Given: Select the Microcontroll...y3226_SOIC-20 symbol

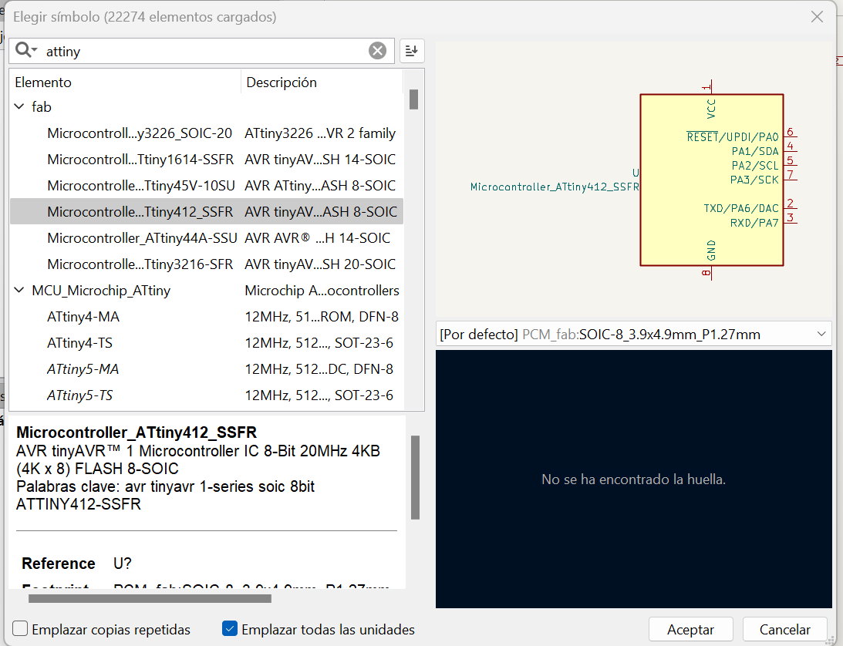Looking at the screenshot, I should tap(140, 133).
